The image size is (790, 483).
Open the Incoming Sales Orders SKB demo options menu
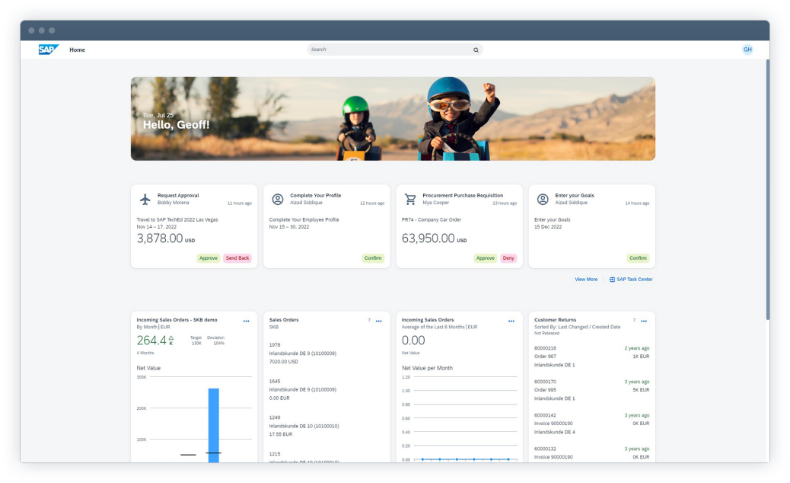pos(246,321)
